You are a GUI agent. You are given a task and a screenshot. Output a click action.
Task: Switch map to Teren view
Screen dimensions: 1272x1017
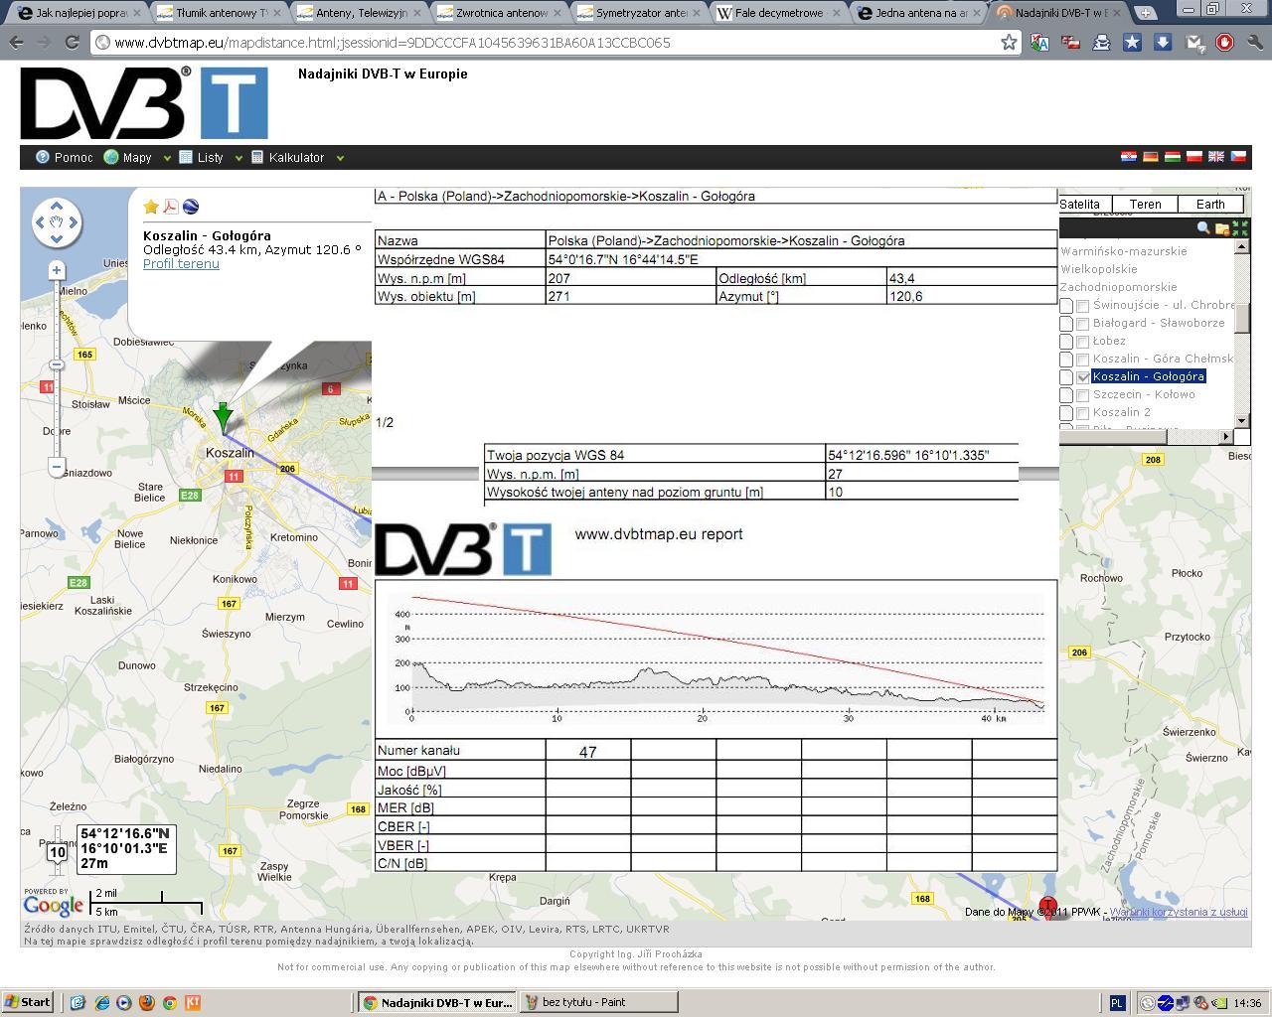[1145, 204]
